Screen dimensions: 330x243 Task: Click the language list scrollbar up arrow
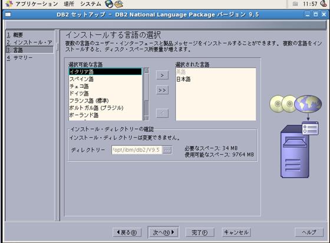146,70
